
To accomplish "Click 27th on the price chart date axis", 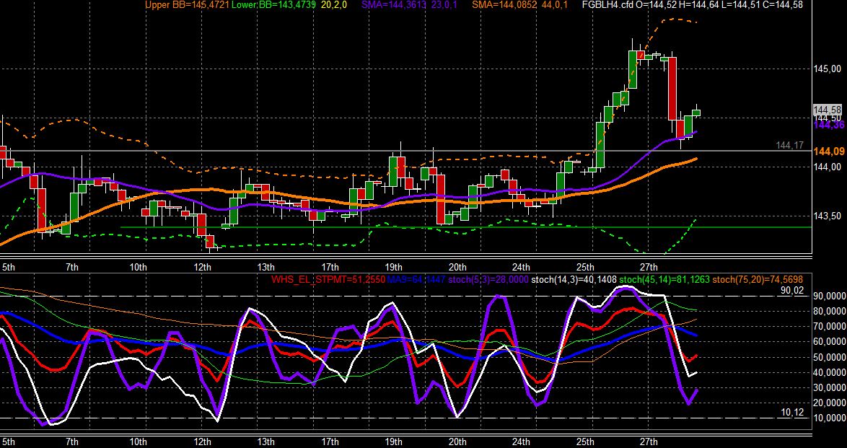I will tap(649, 268).
